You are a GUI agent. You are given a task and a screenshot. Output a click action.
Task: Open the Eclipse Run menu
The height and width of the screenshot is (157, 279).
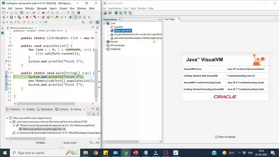pyautogui.click(x=72, y=8)
